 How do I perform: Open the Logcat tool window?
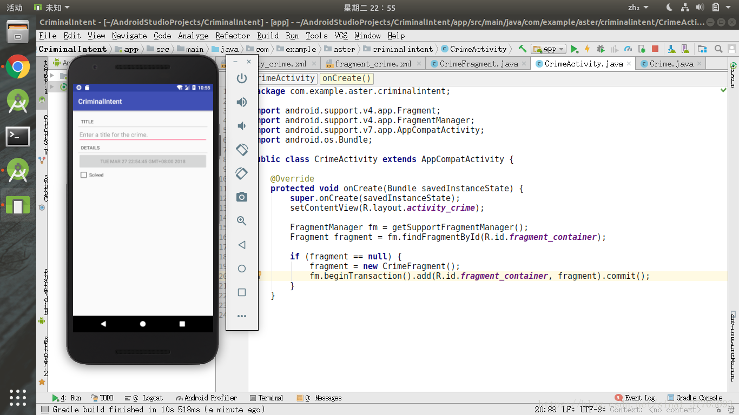pos(143,398)
